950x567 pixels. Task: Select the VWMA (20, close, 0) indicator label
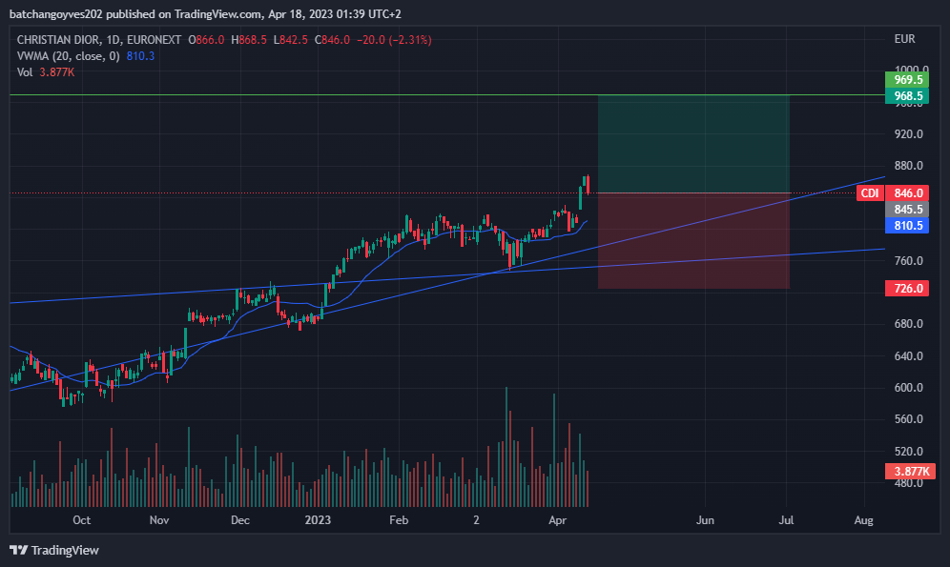point(69,56)
